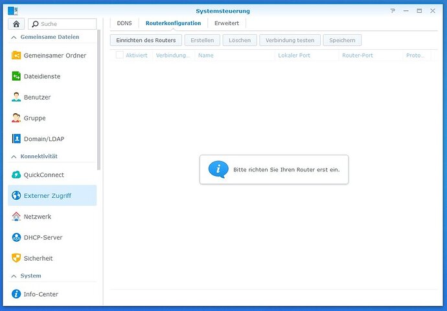Open the QuickConnect cloud icon
This screenshot has width=447, height=311.
(x=16, y=175)
